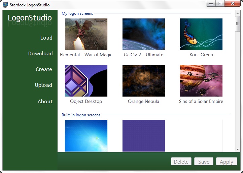Image resolution: width=243 pixels, height=173 pixels.
Task: Click the 'Elemental - War of Magic' label
Action: (x=86, y=55)
